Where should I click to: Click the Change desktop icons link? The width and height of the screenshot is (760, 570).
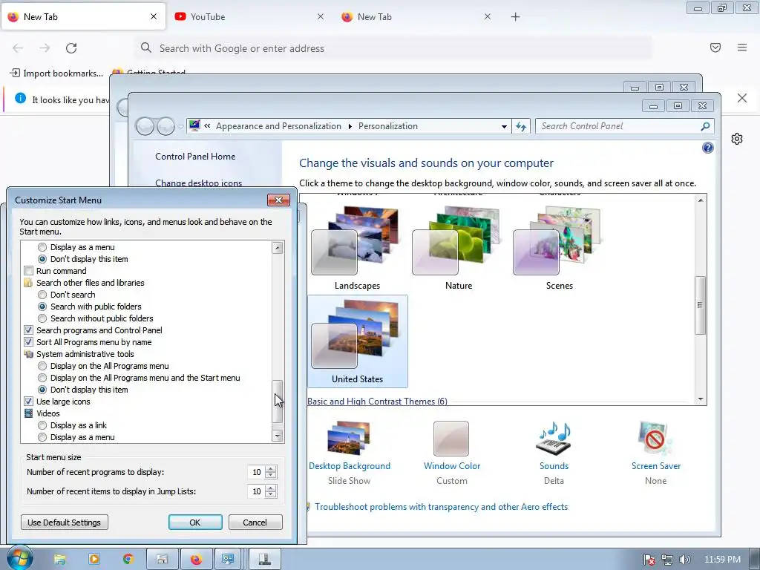pyautogui.click(x=198, y=183)
